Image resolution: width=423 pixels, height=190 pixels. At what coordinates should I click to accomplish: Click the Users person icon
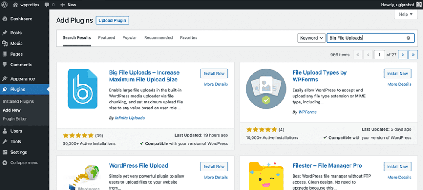5,131
